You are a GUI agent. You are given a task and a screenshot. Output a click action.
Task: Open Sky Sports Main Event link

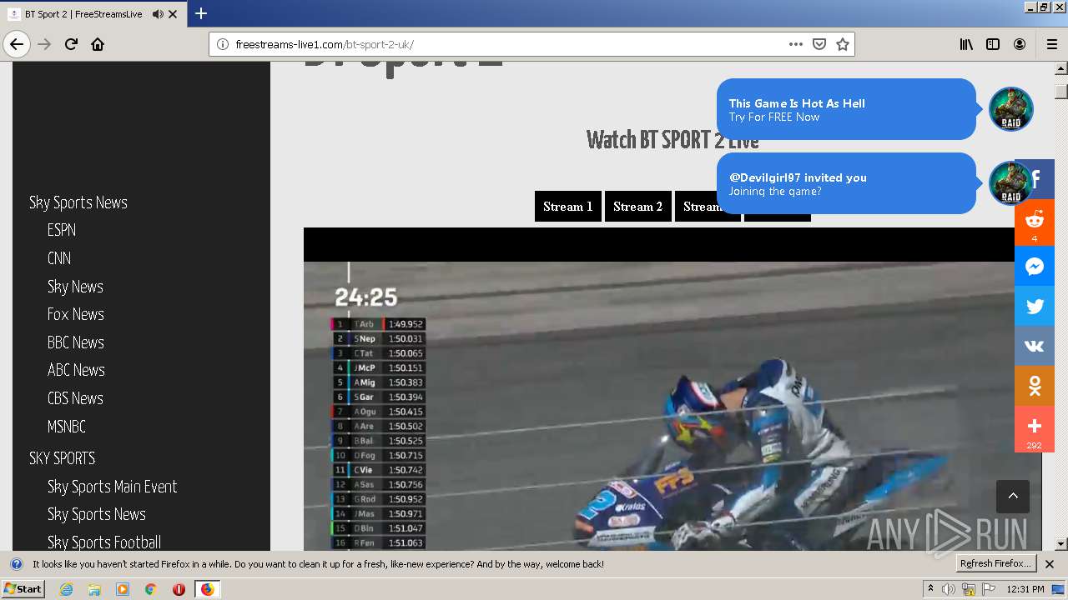[x=113, y=487]
